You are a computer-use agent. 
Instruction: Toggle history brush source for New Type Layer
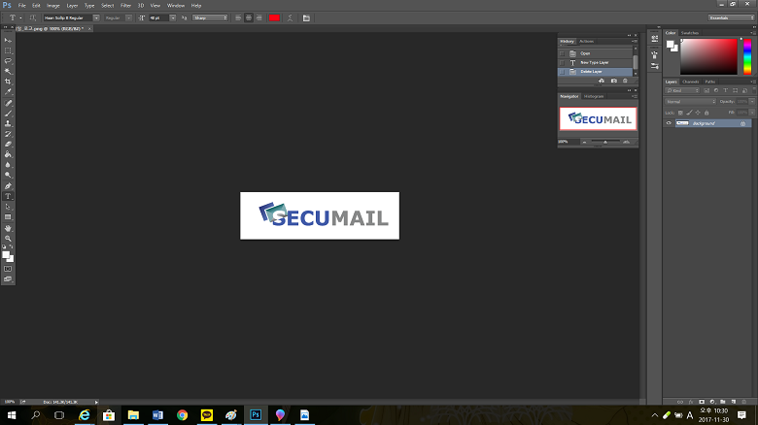(563, 63)
